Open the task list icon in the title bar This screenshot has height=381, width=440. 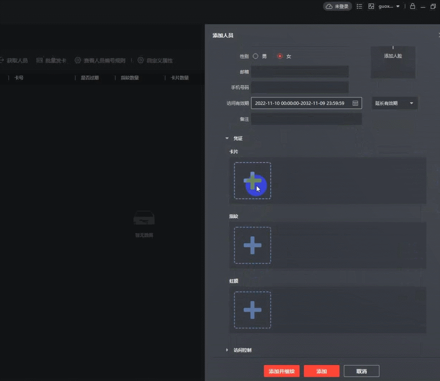coord(359,6)
